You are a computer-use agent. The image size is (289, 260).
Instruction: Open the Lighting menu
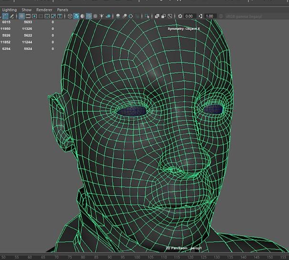pos(10,10)
